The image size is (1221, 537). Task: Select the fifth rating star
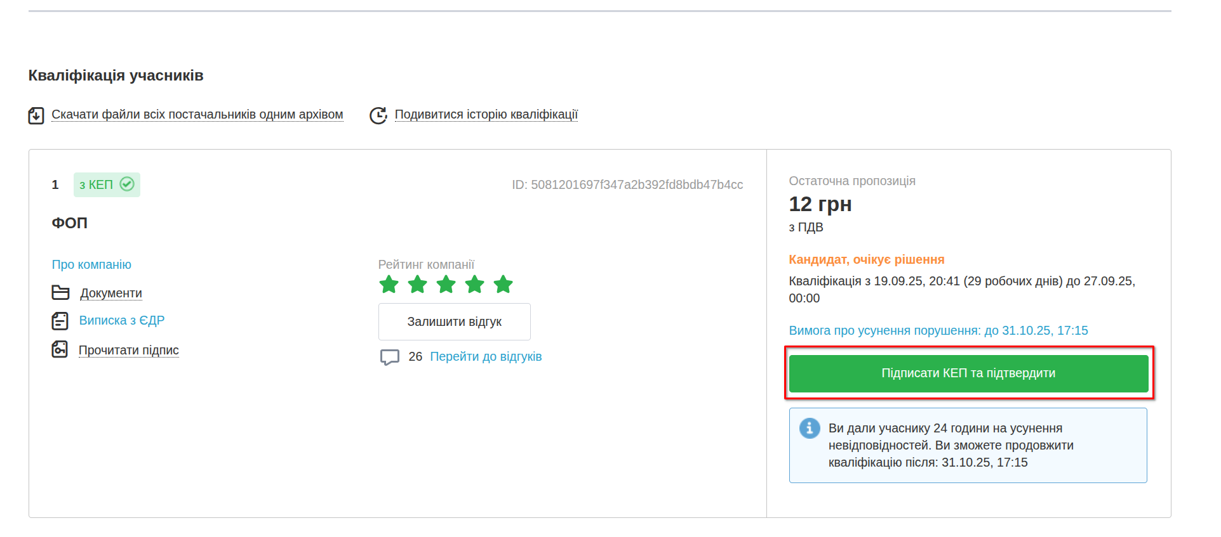(x=503, y=285)
